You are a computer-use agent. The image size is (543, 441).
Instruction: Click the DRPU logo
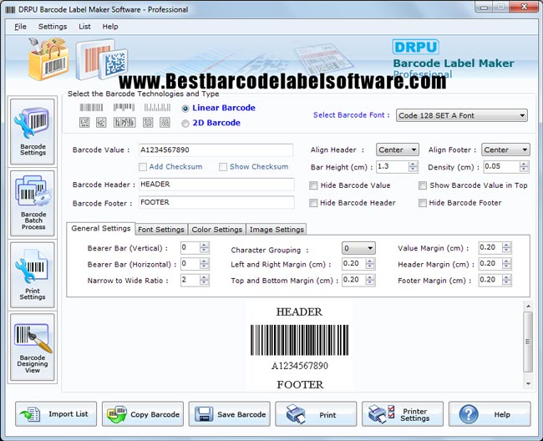(x=416, y=47)
